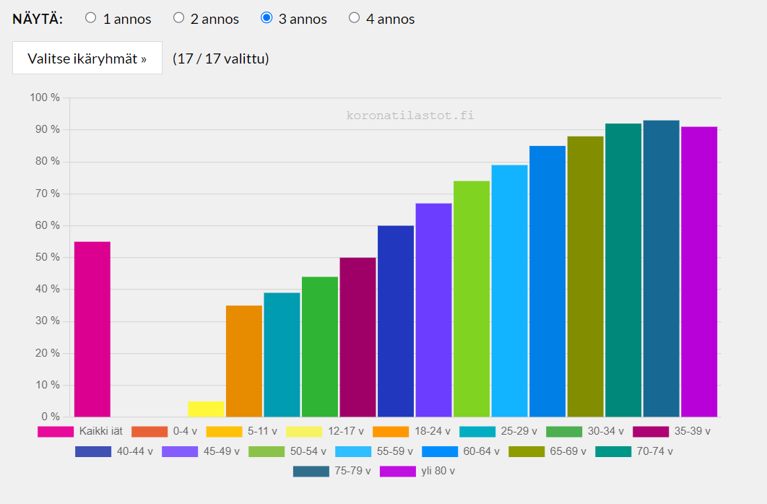This screenshot has width=767, height=504.
Task: Click the teal-green 70-74 v bar at 92 %
Action: 623,270
